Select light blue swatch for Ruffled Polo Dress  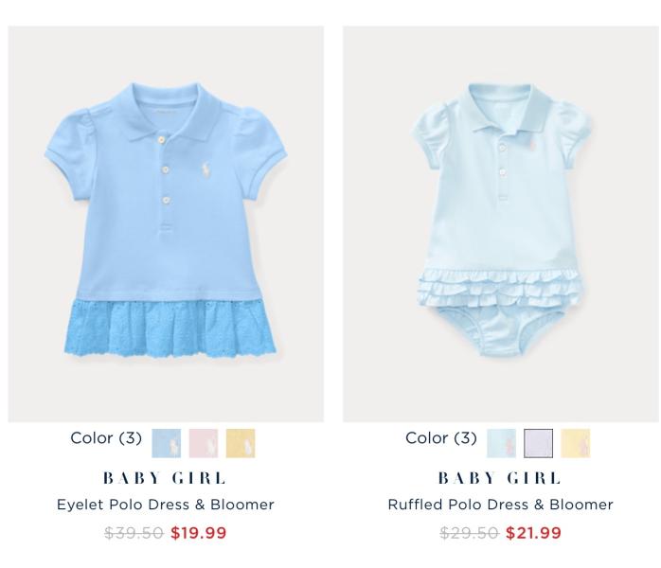(x=501, y=443)
